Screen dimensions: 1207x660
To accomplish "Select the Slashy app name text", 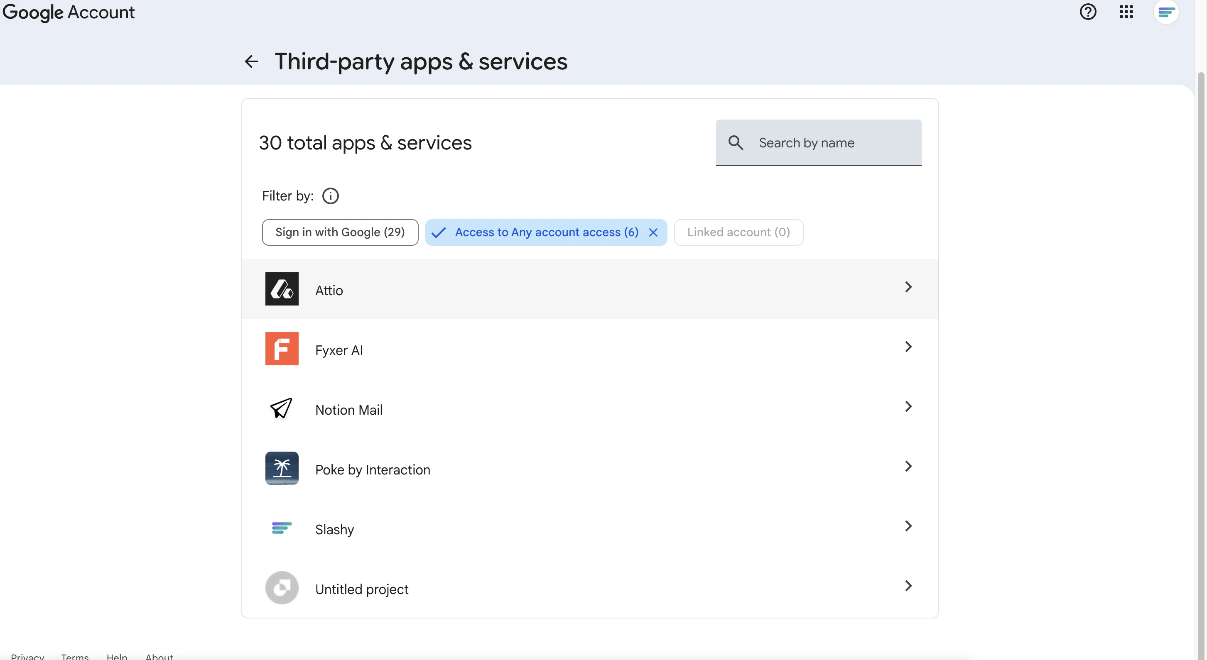I will coord(334,529).
